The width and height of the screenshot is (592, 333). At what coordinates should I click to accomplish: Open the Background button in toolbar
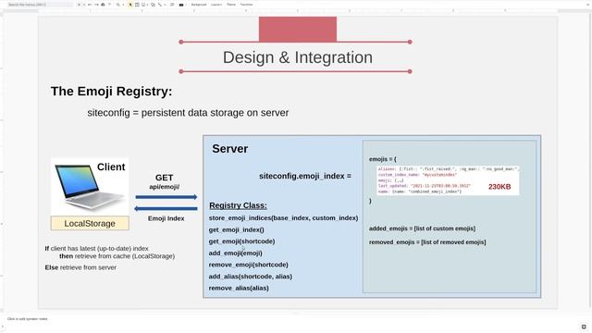click(199, 5)
